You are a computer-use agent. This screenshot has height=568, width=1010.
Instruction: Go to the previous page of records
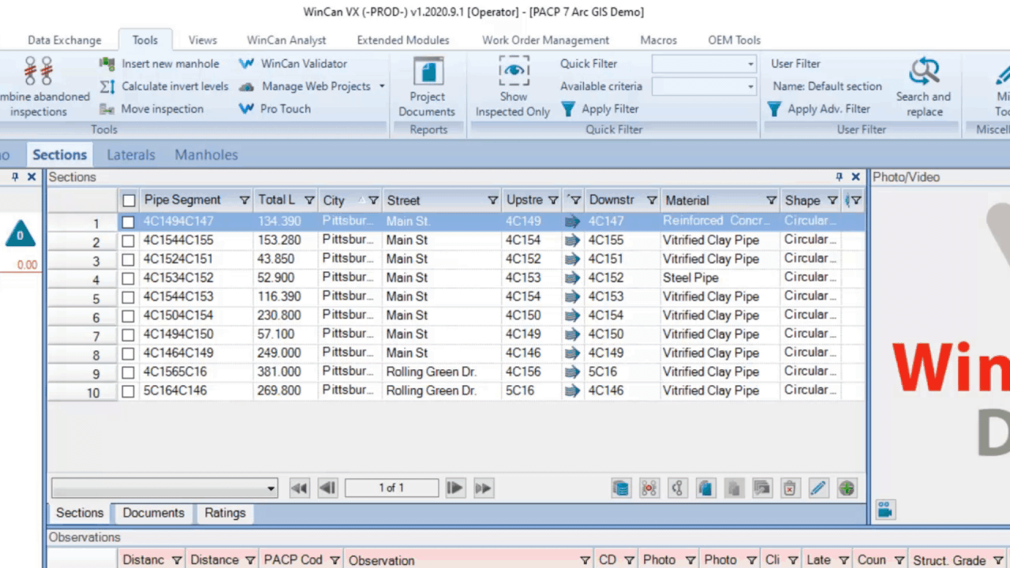(x=327, y=488)
